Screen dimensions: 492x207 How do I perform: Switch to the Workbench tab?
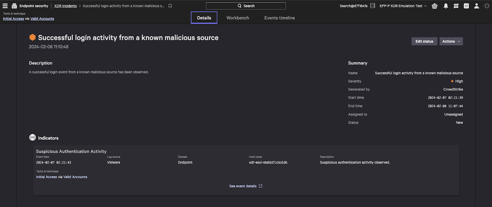[x=238, y=18]
